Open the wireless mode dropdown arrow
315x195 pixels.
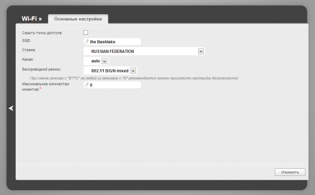[133, 71]
